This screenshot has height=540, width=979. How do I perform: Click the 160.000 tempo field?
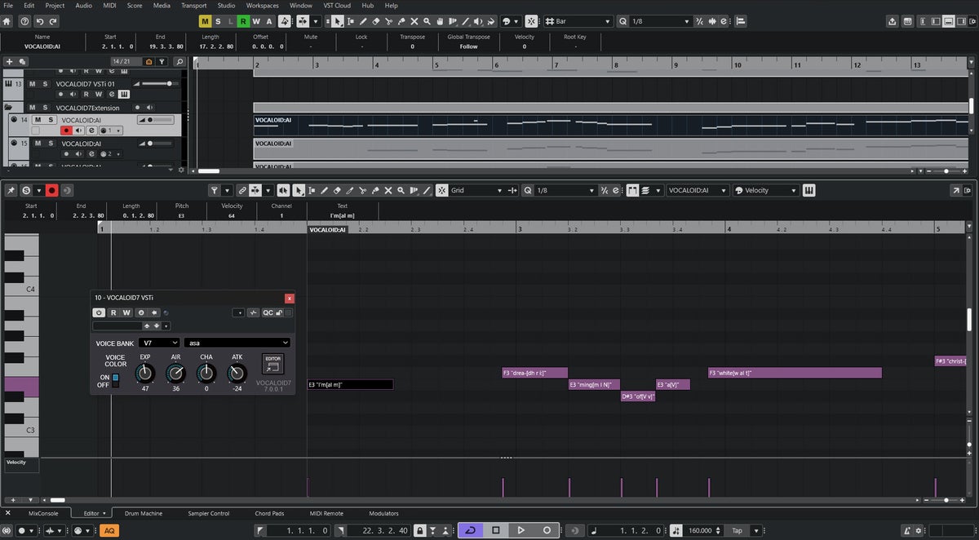701,530
